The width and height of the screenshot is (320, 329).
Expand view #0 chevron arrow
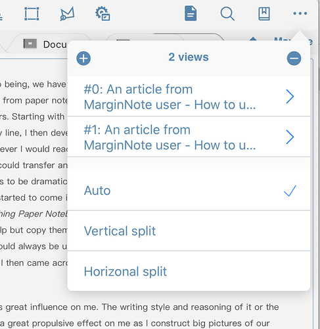[290, 96]
